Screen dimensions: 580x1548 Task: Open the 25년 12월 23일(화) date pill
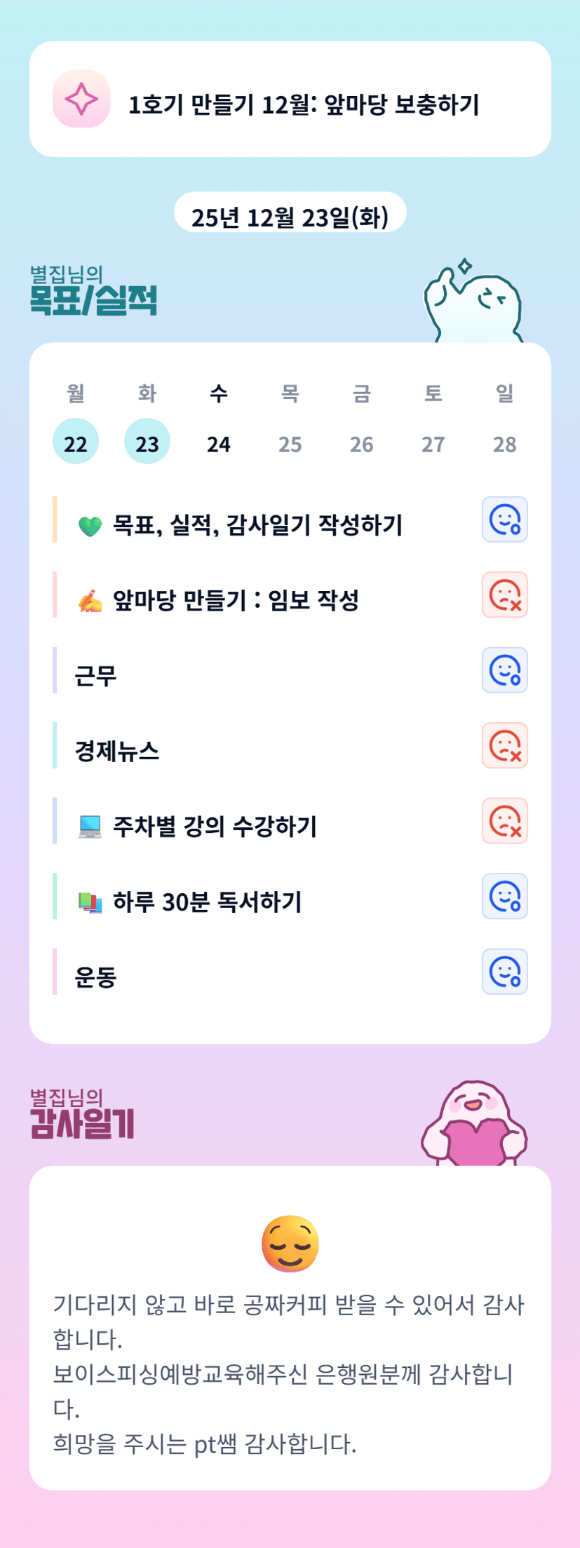pos(290,214)
